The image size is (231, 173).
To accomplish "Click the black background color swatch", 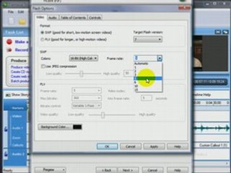I will click(77, 127).
